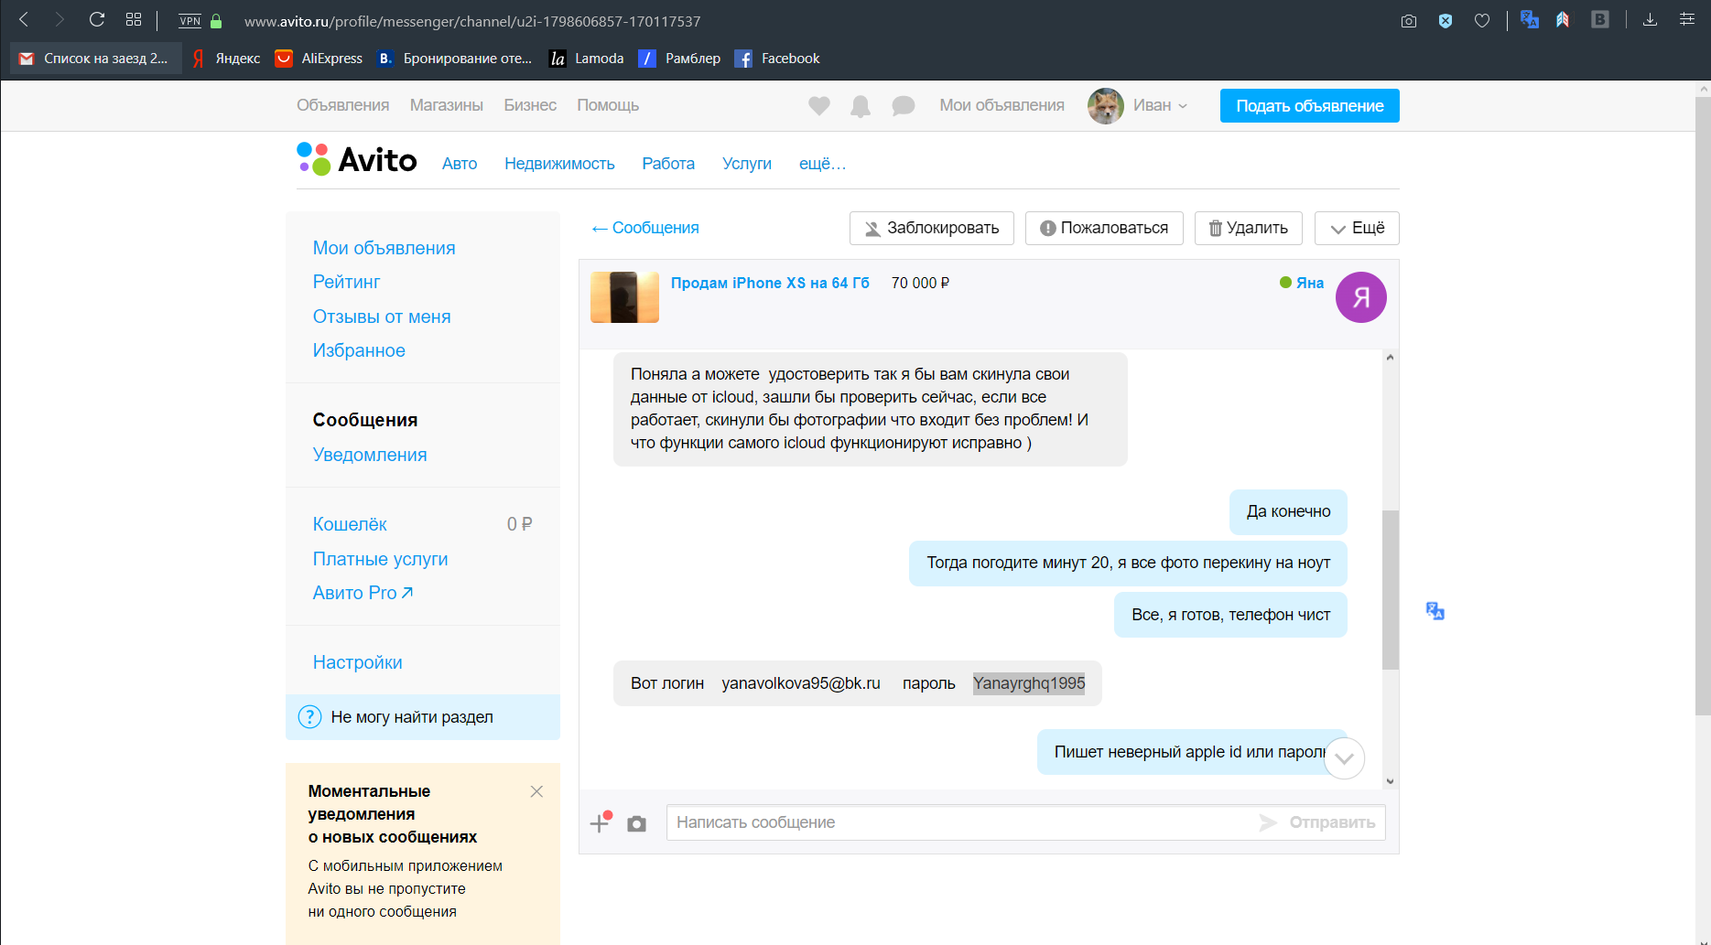Open the Услуги category
The width and height of the screenshot is (1711, 945).
pos(747,164)
